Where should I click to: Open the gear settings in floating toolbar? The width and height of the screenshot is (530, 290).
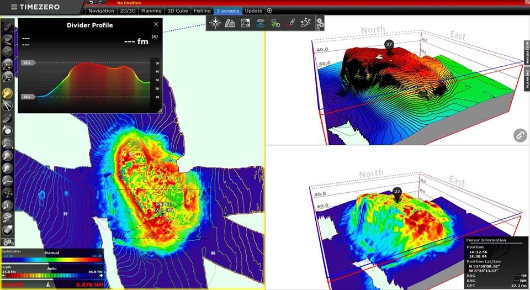[319, 23]
